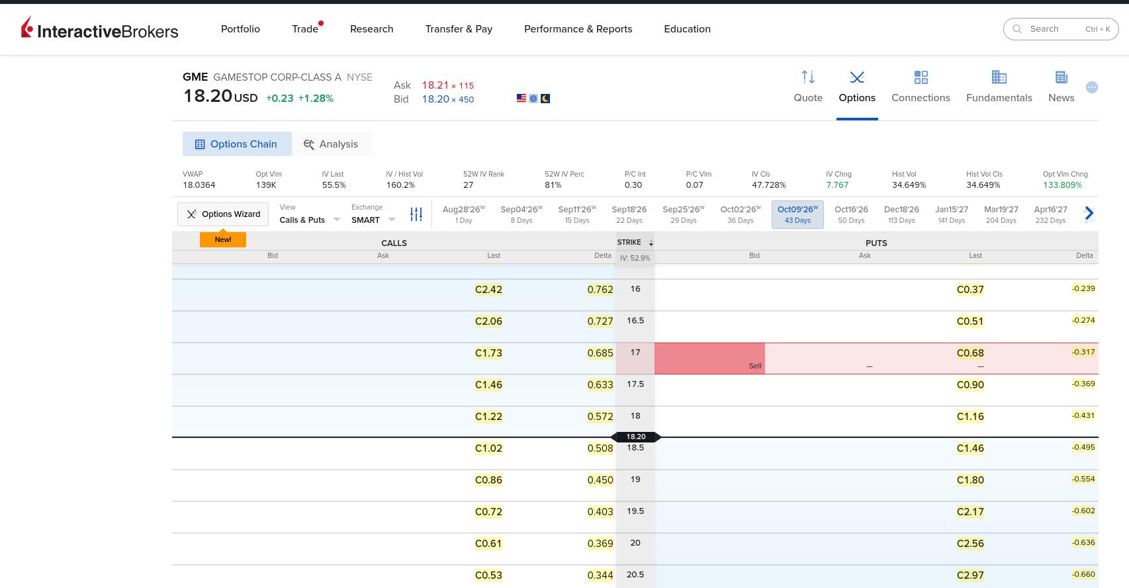The image size is (1129, 588).
Task: Select the Oct09'26 43 Days expiration
Action: [797, 214]
